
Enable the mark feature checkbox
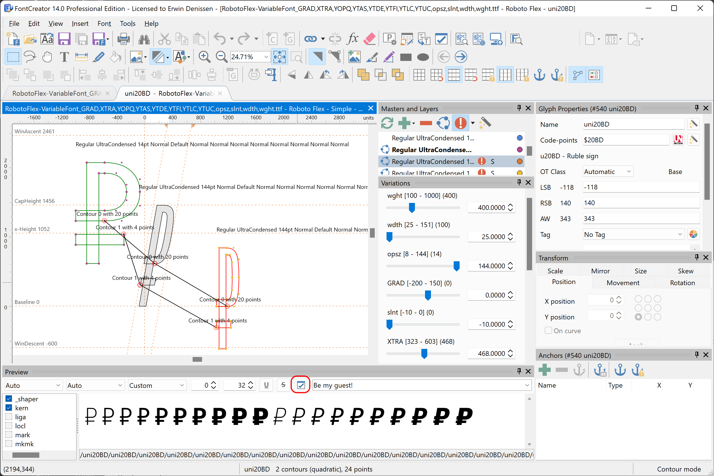pyautogui.click(x=9, y=435)
